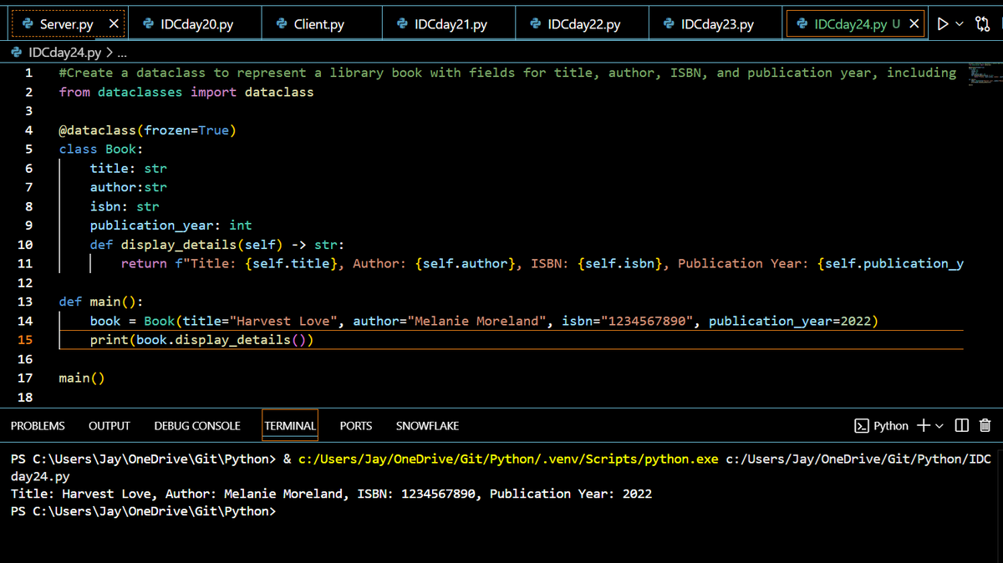Screen dimensions: 1003x563
Task: Expand terminal launch profile dropdown
Action: (x=939, y=426)
